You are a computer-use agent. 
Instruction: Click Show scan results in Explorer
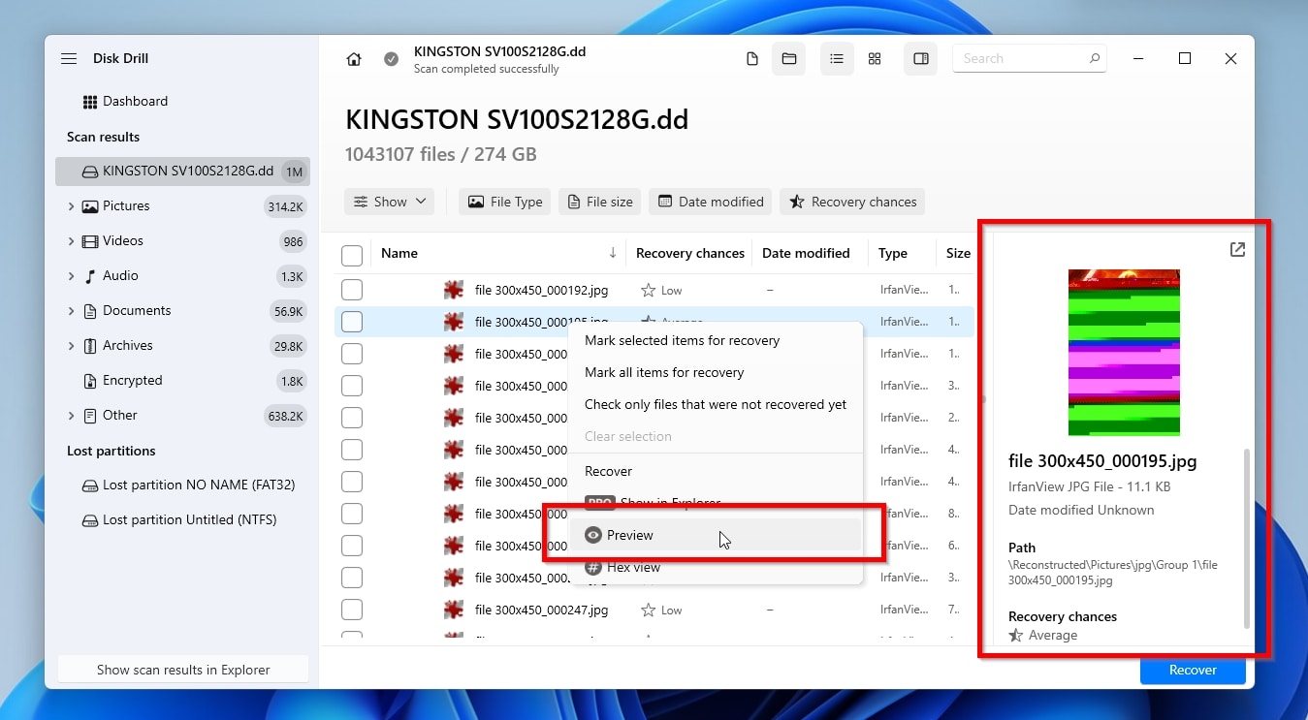tap(183, 670)
